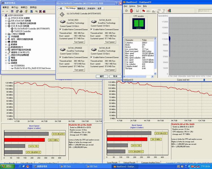Click the SATAII_RED hard drive icon
The height and width of the screenshot is (169, 212).
[x=62, y=21]
